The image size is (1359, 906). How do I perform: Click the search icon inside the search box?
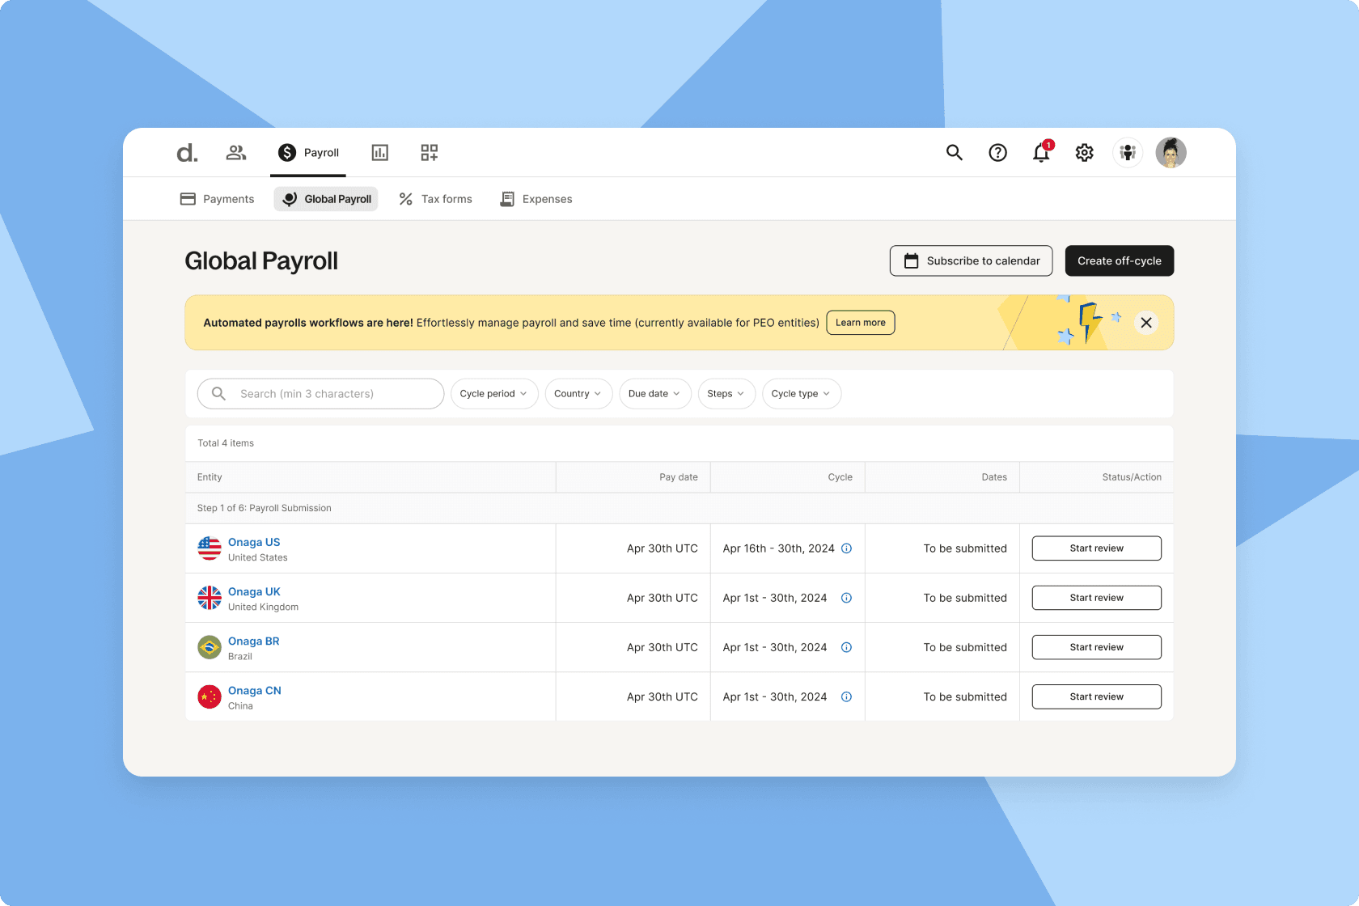pos(218,394)
